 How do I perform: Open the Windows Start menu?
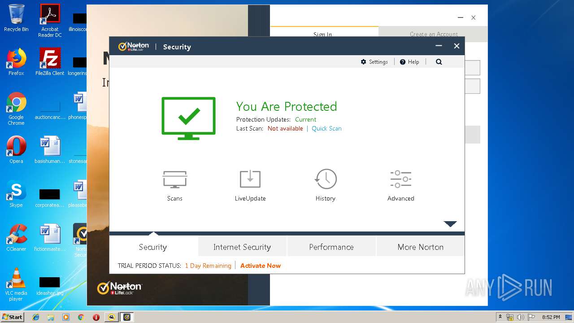[x=13, y=317]
